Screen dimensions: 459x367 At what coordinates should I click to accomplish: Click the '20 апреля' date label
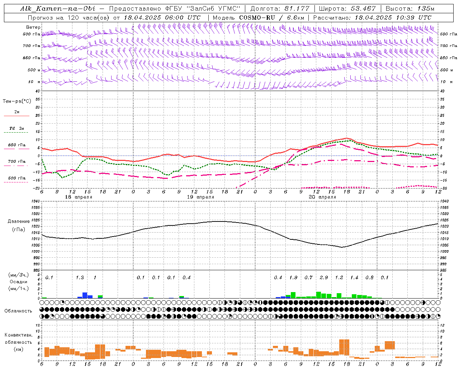tap(322, 197)
